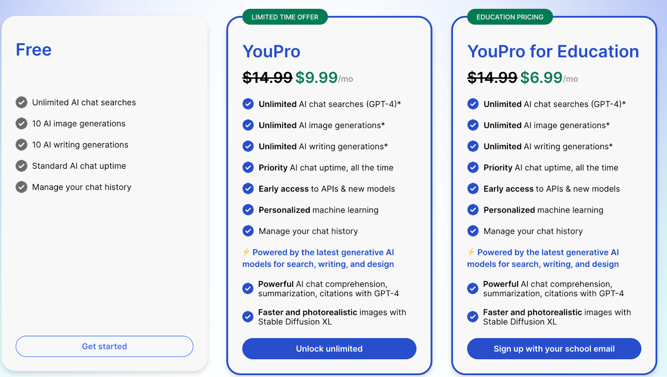This screenshot has height=377, width=667.
Task: Click the EDUCATION PRICING badge
Action: [x=510, y=17]
